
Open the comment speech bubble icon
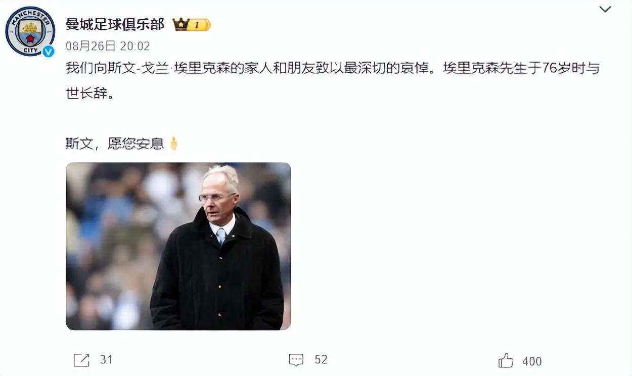(296, 360)
